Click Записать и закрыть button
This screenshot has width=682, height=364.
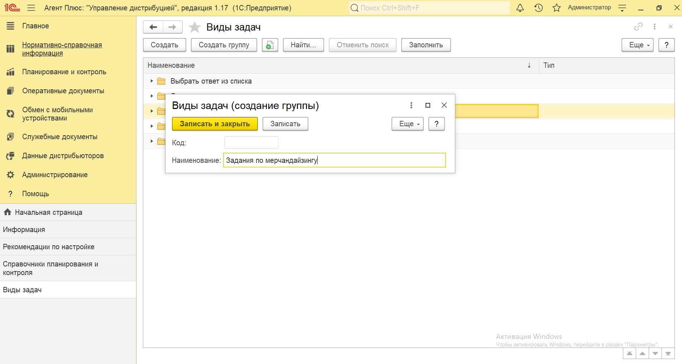[x=215, y=124]
